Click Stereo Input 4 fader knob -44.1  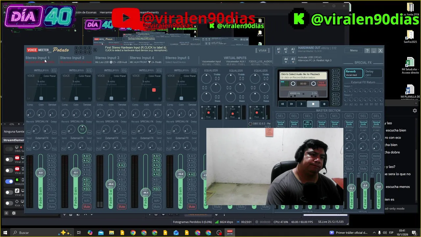(145, 193)
